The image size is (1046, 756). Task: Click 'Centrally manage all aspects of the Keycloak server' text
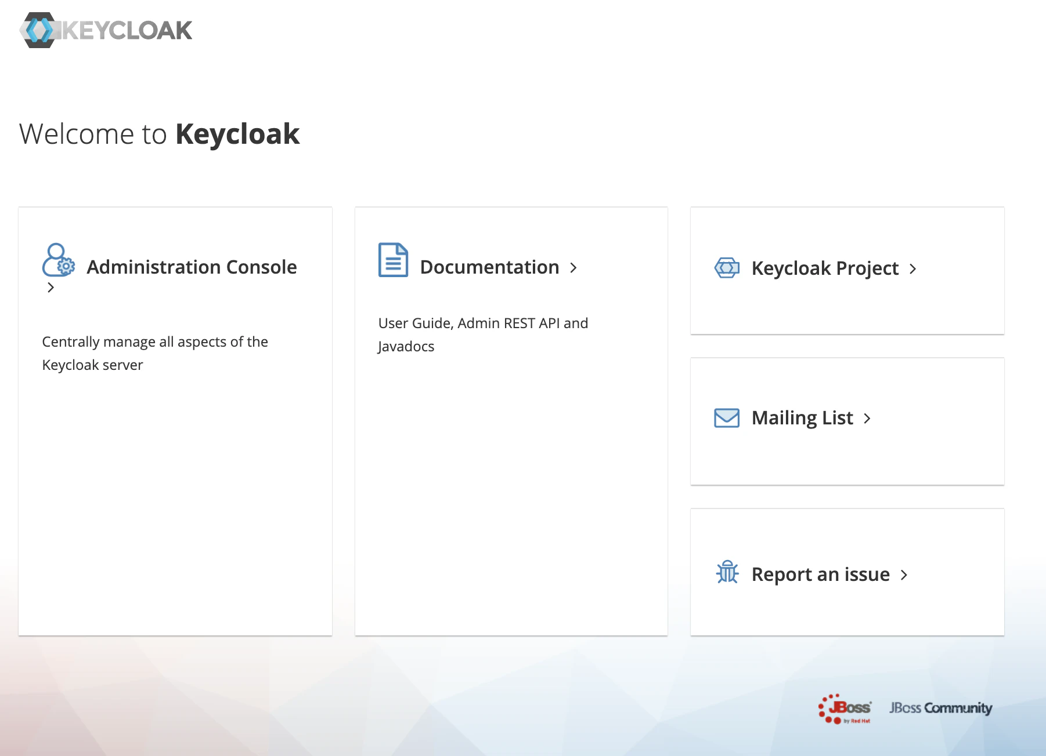coord(155,353)
